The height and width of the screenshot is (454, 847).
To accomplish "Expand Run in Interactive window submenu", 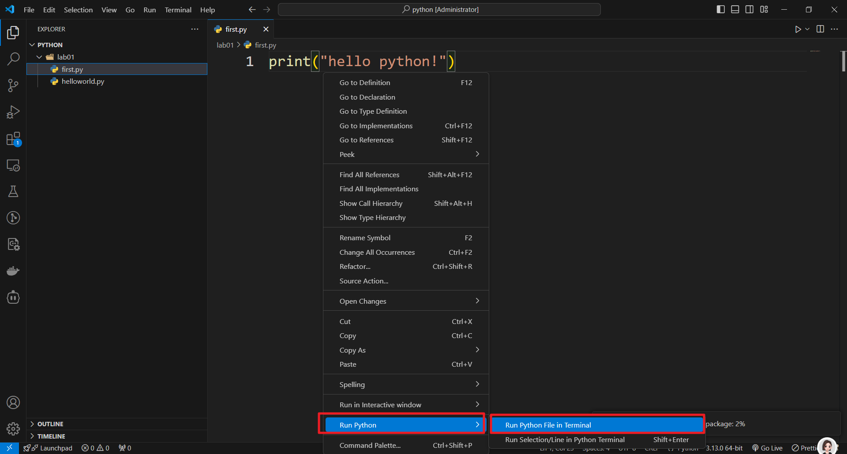I will pyautogui.click(x=406, y=405).
